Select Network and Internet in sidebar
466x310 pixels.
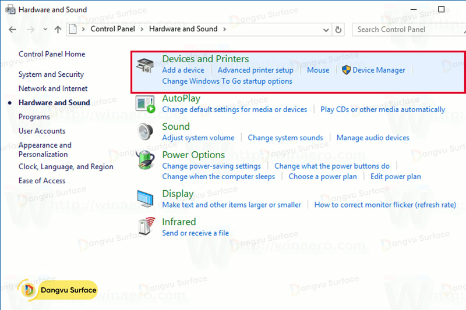click(x=53, y=88)
